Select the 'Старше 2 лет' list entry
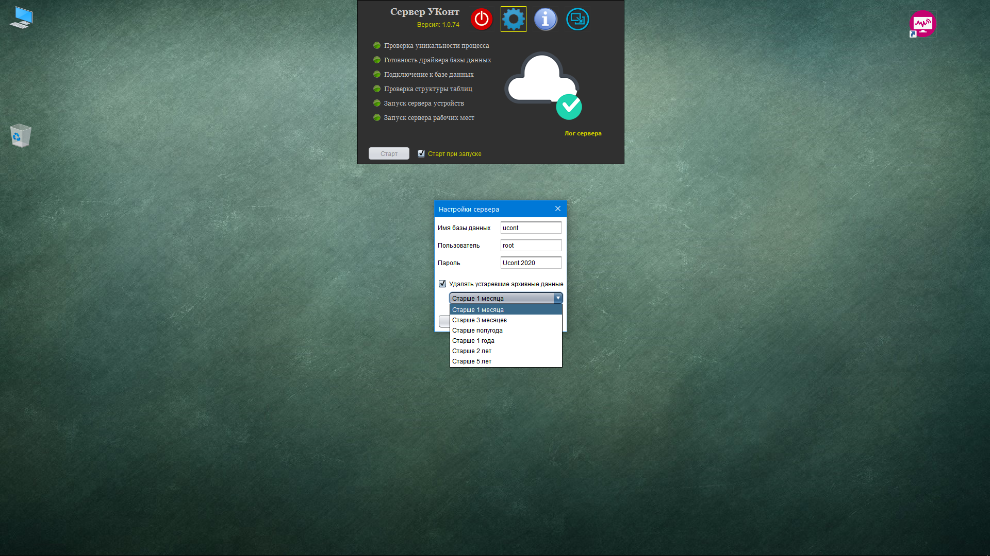This screenshot has height=556, width=990. pos(472,351)
